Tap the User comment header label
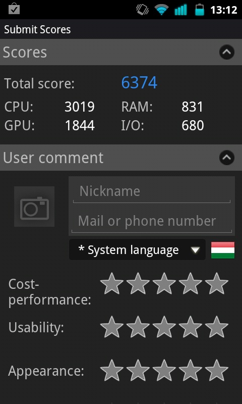The image size is (242, 404). click(x=53, y=158)
